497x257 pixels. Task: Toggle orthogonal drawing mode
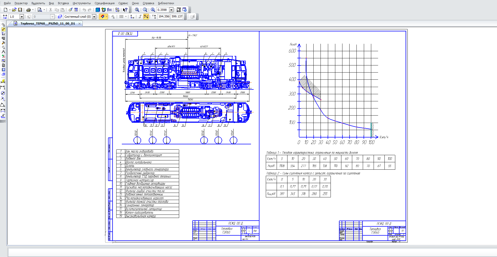(x=140, y=17)
